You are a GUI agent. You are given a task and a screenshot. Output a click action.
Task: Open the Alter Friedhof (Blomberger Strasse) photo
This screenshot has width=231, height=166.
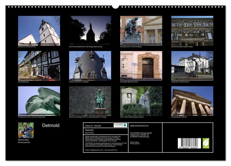tap(141, 101)
